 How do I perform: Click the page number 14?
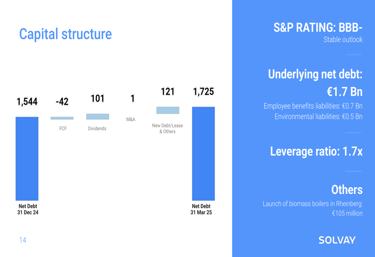point(23,240)
